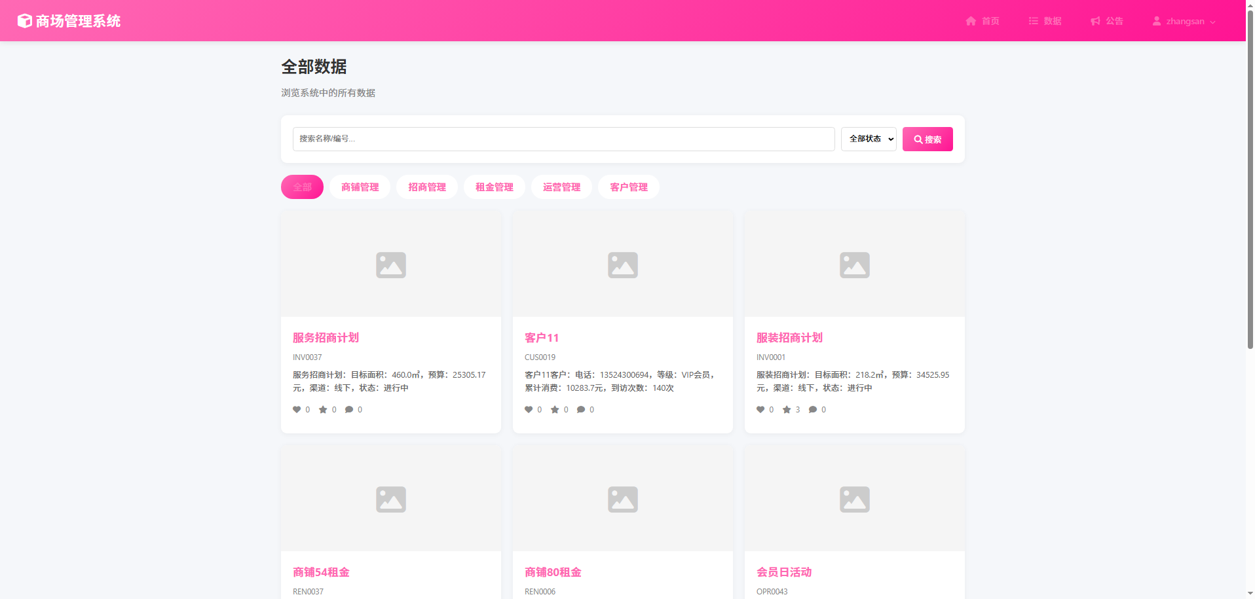Go to 首页 via the home icon
The image size is (1255, 599).
(971, 21)
